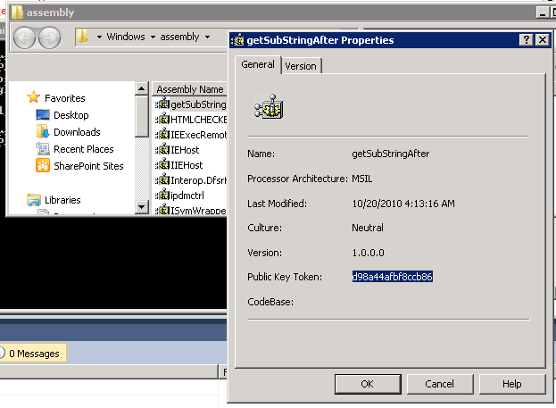The height and width of the screenshot is (408, 556).
Task: Open the dropdown arrow after assembly breadcrumb
Action: pos(207,37)
